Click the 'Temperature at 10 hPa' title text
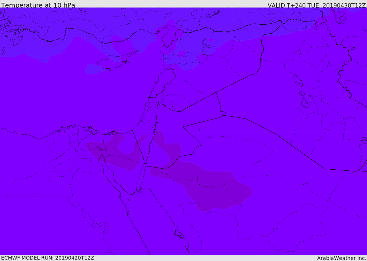Screen dimensions: 367x261 (38, 5)
